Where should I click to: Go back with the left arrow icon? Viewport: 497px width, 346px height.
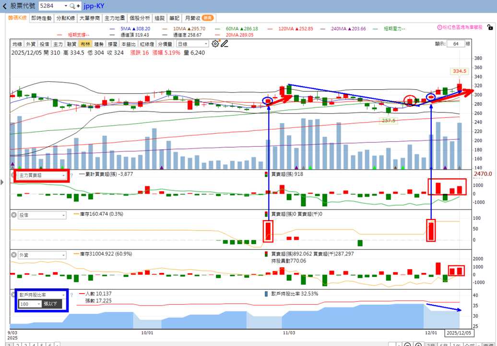tap(4, 6)
